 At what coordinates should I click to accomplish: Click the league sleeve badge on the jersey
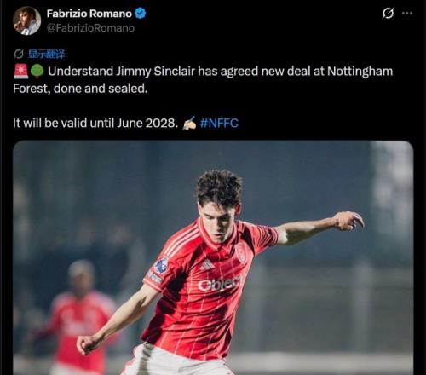coord(161,266)
